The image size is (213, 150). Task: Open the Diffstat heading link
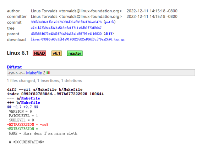(15, 67)
